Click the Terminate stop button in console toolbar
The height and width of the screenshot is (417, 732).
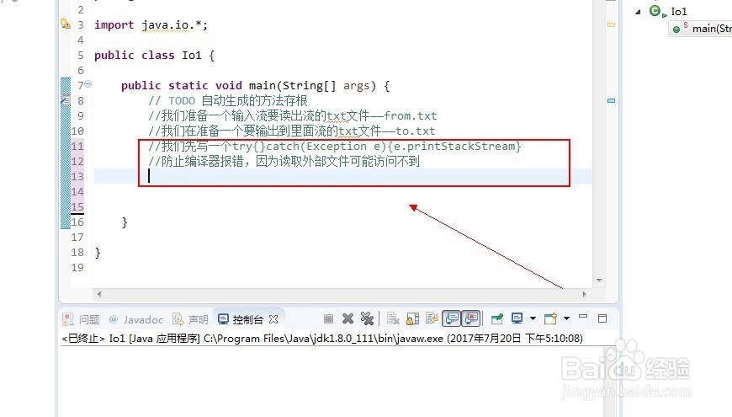tap(328, 318)
